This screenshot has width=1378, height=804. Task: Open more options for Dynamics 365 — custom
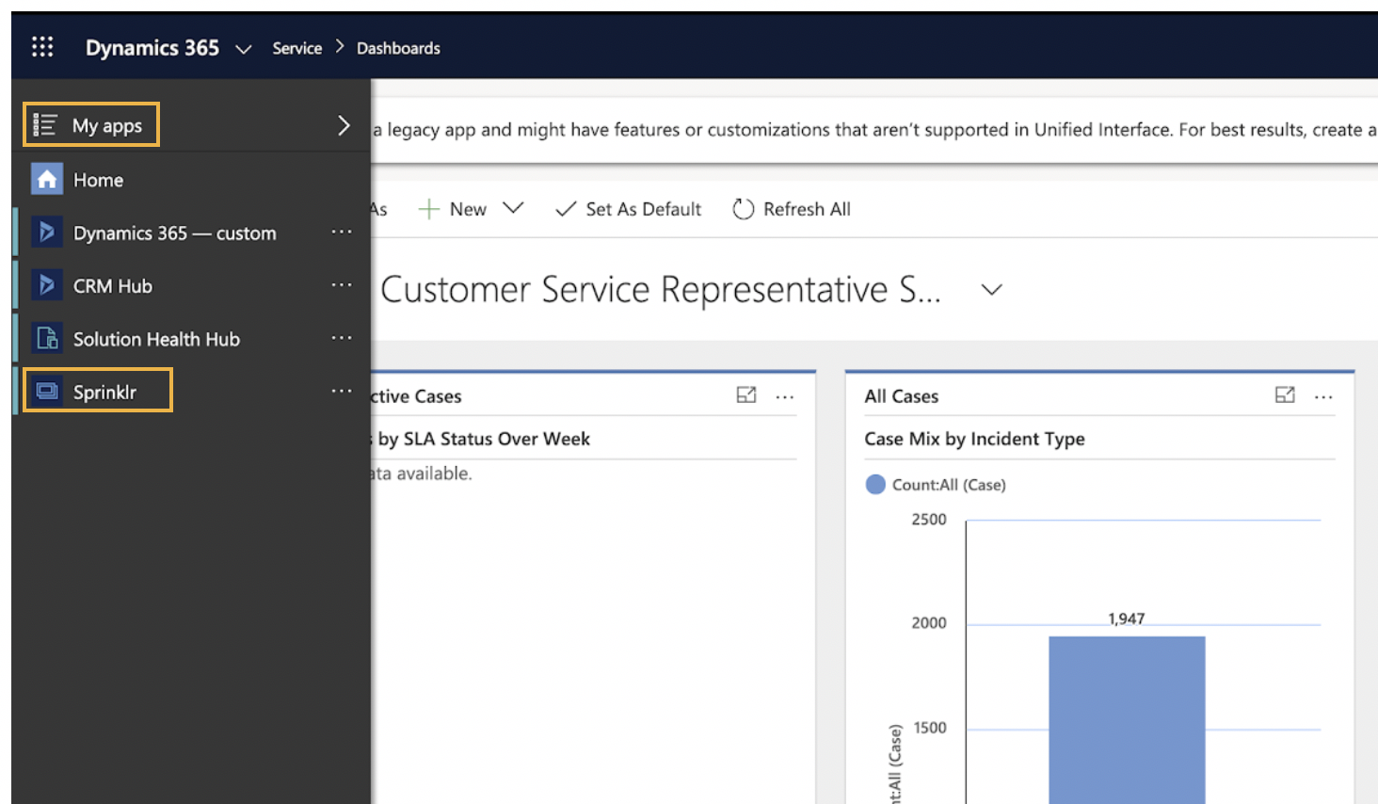(342, 232)
